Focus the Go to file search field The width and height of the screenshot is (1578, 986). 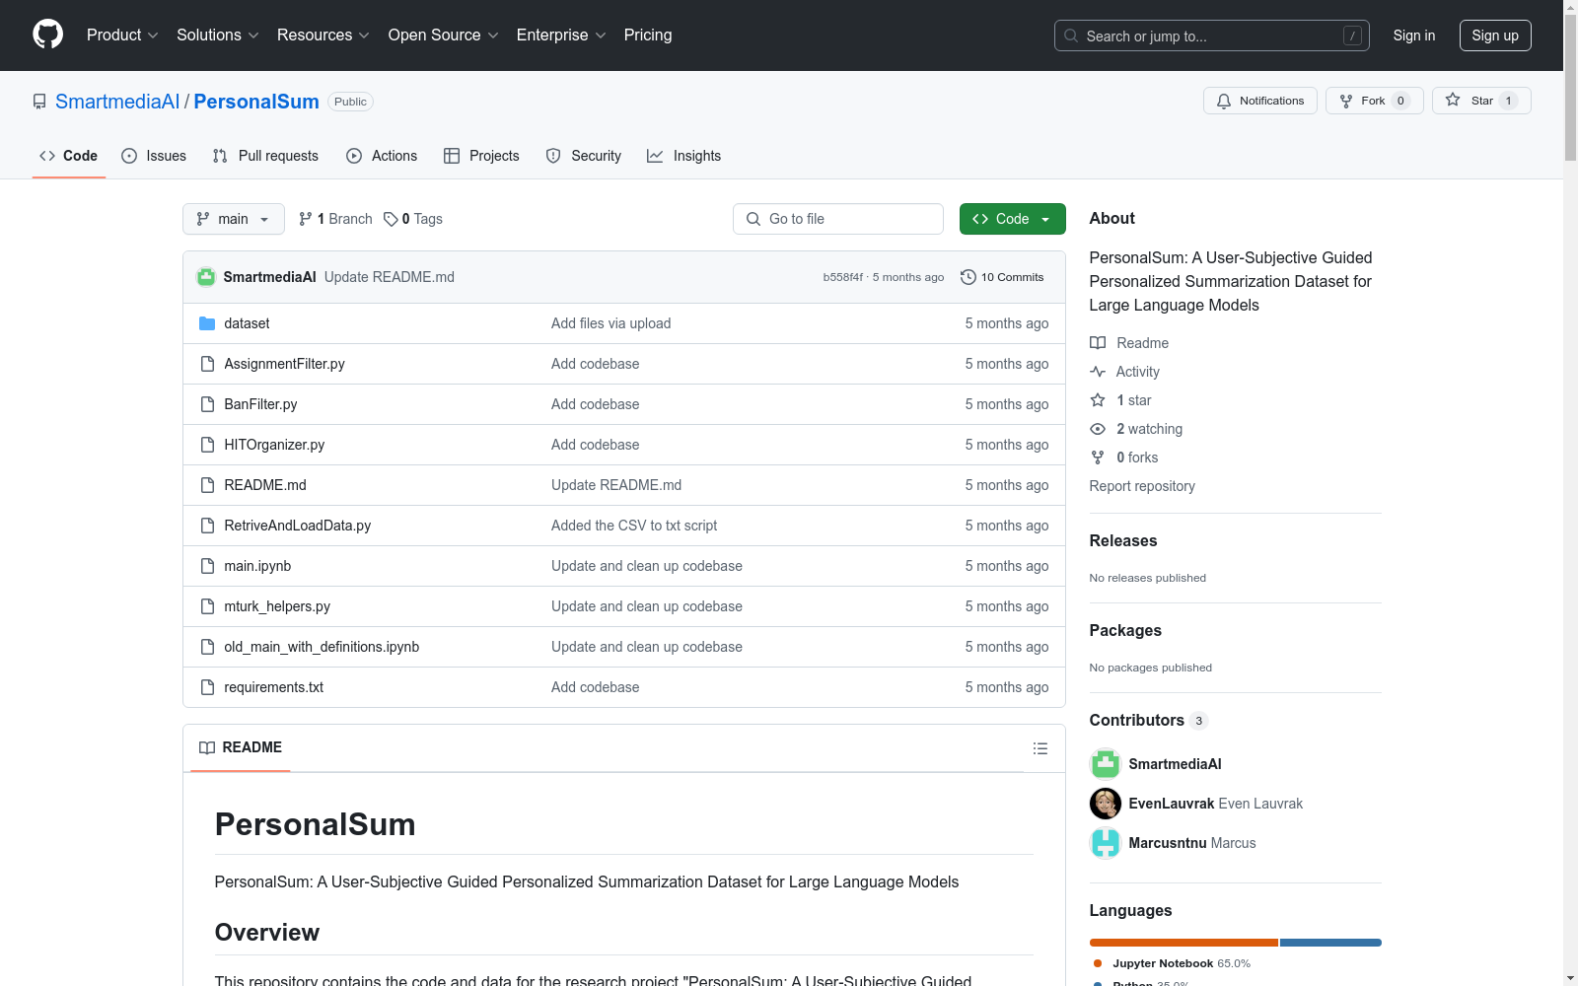click(x=838, y=219)
